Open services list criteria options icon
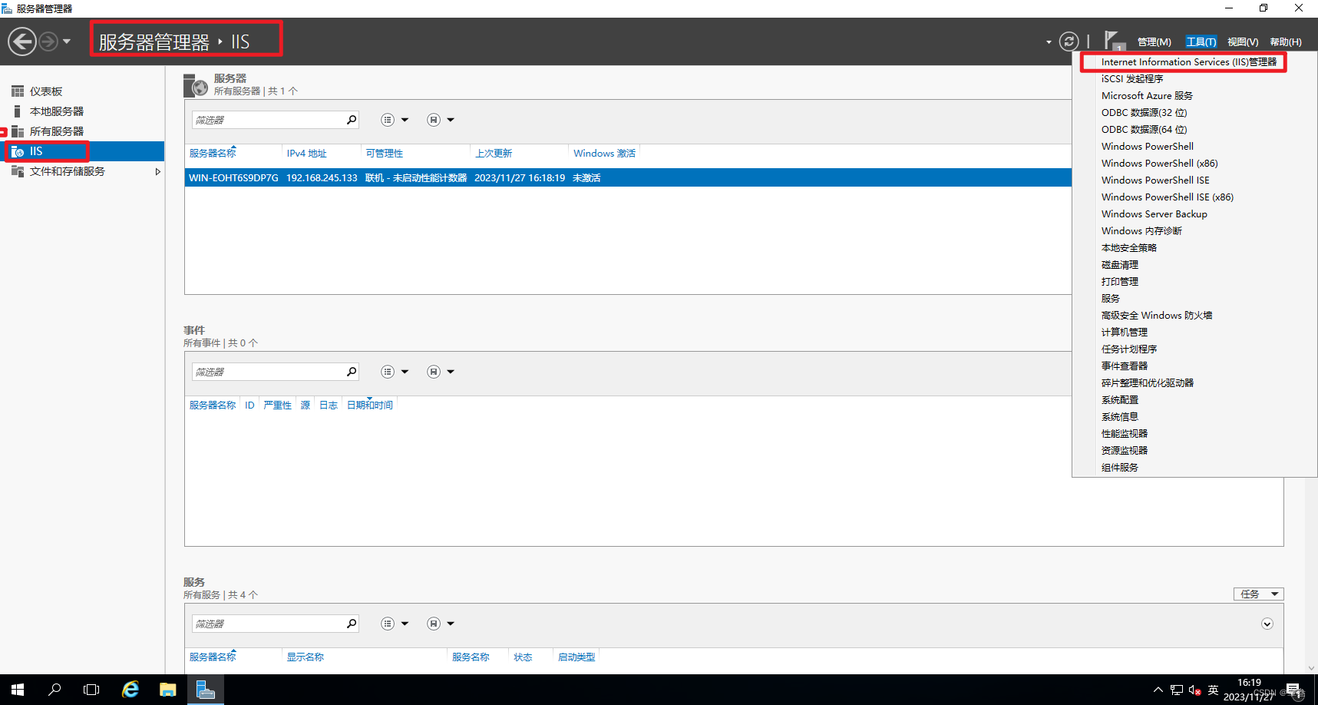 [388, 624]
